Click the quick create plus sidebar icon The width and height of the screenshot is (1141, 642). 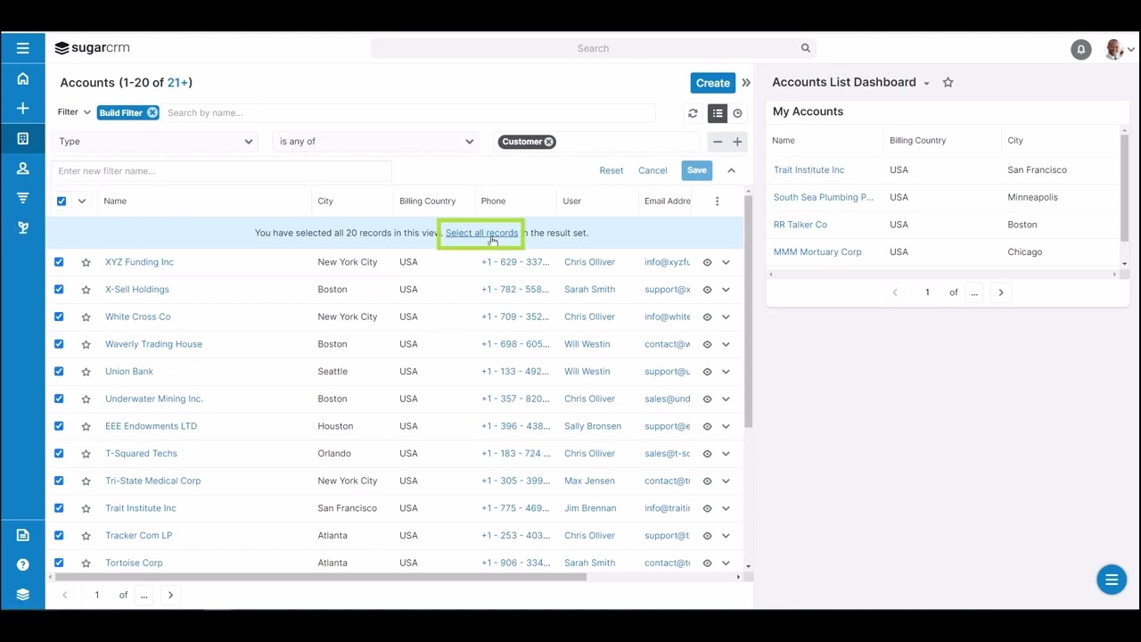coord(22,108)
